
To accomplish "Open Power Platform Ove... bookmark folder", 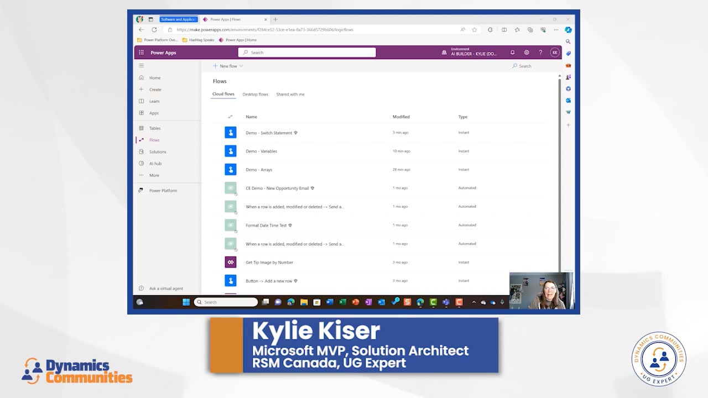I will (158, 40).
